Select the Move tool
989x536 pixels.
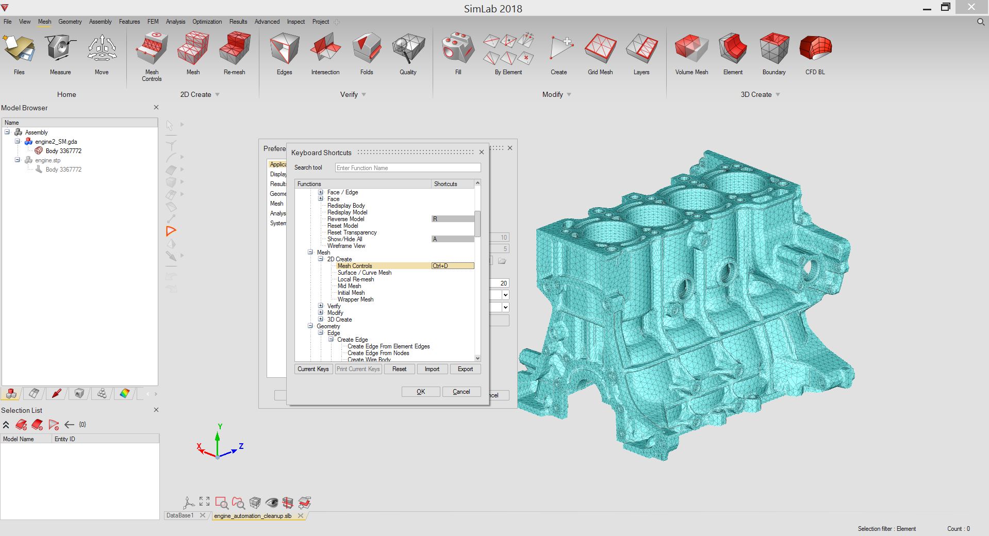coord(102,54)
